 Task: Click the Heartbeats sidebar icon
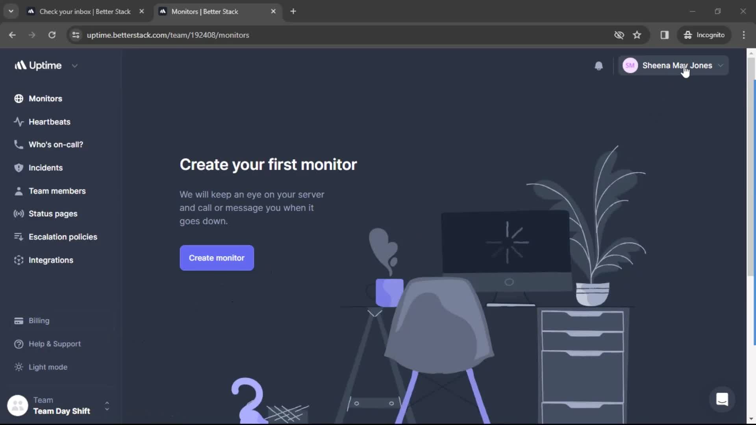click(x=19, y=122)
